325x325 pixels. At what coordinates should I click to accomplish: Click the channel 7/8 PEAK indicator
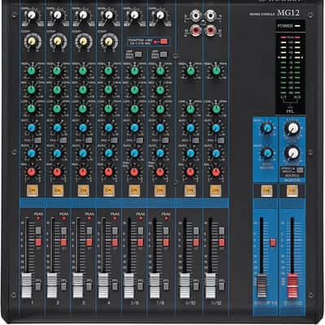(x=166, y=218)
